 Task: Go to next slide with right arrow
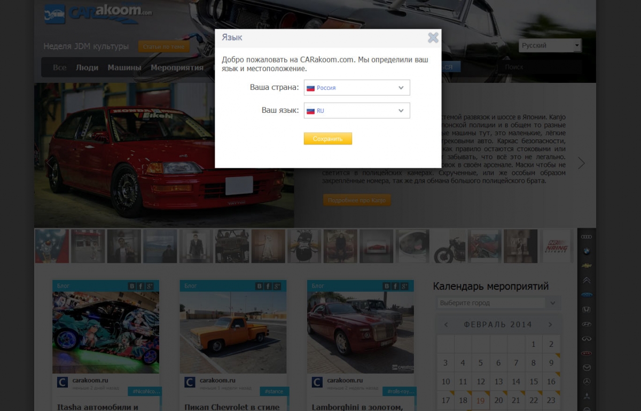click(581, 163)
